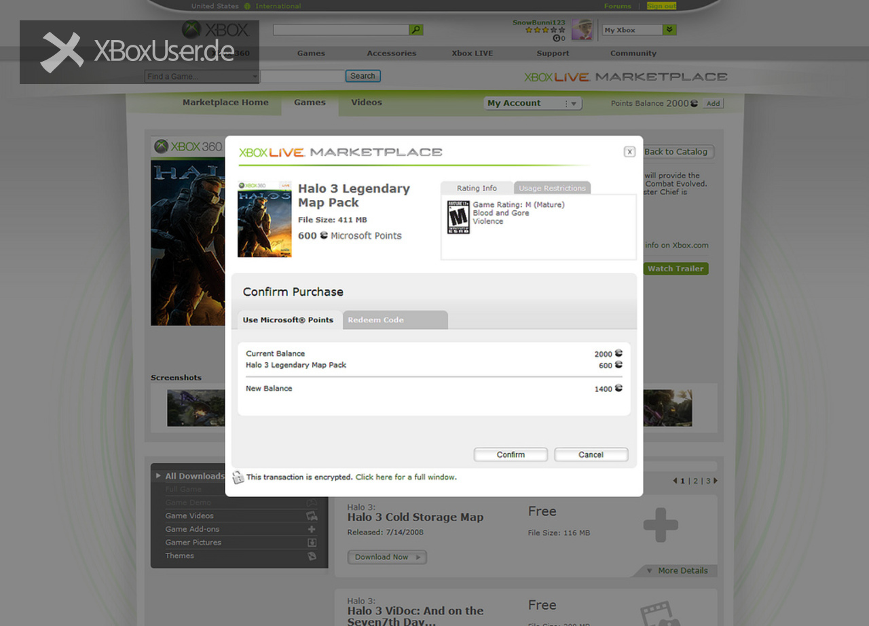Viewport: 869px width, 626px height.
Task: Click the Game Videos category icon
Action: pos(312,516)
